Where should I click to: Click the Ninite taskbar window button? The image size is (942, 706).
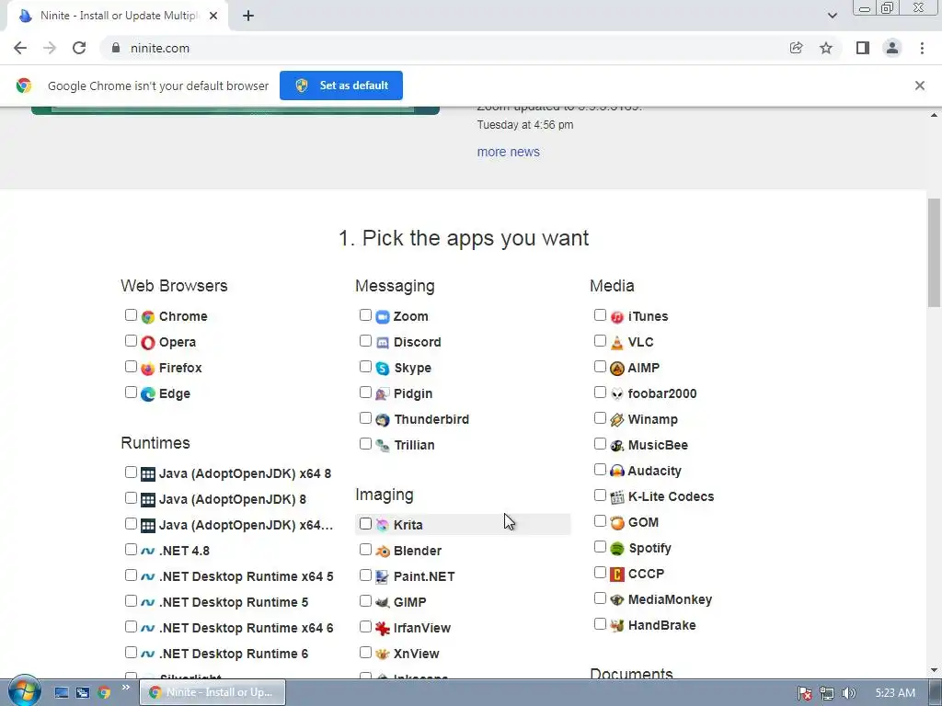(x=213, y=692)
